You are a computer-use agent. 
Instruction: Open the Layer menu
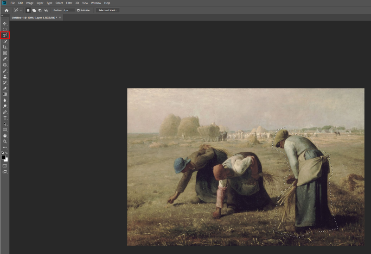pos(40,3)
